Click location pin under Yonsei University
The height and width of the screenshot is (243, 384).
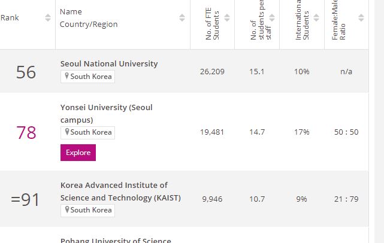tap(67, 132)
